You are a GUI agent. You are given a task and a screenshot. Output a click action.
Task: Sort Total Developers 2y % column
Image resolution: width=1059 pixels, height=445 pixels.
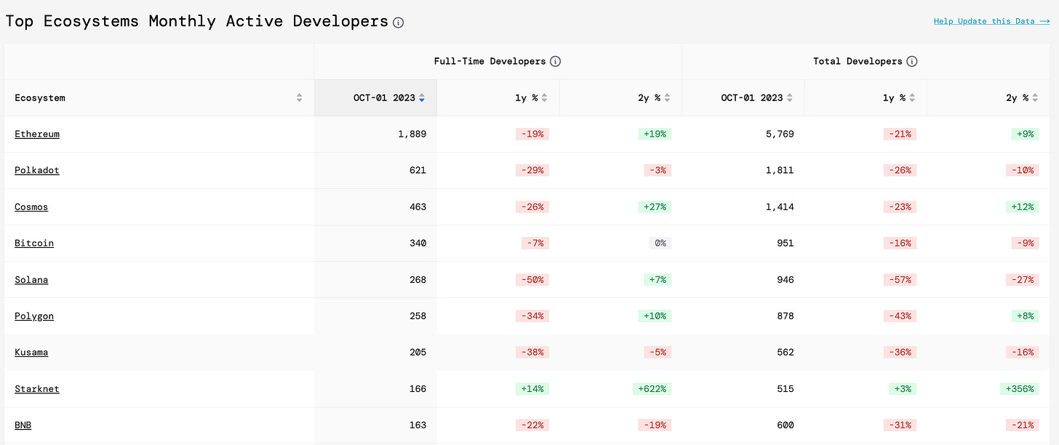tap(1035, 98)
